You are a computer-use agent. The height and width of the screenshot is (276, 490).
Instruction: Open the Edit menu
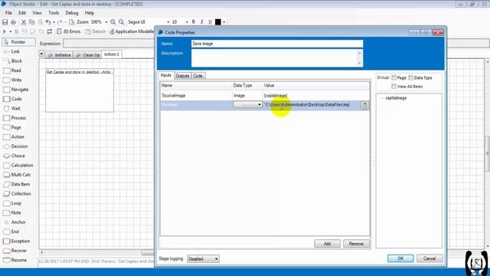point(22,13)
